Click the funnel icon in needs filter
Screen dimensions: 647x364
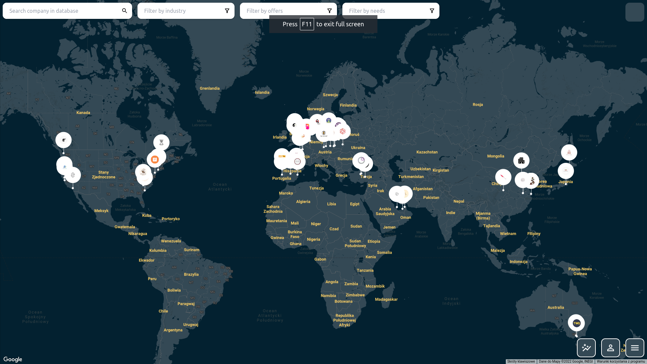pyautogui.click(x=432, y=11)
